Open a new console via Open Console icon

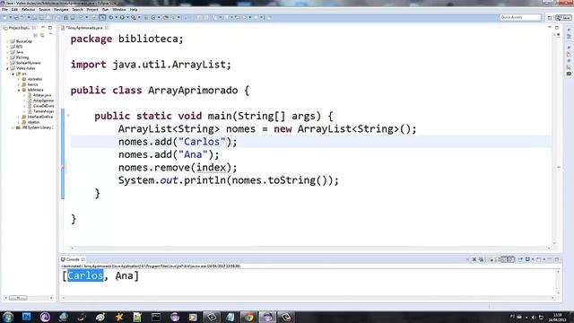click(538, 259)
